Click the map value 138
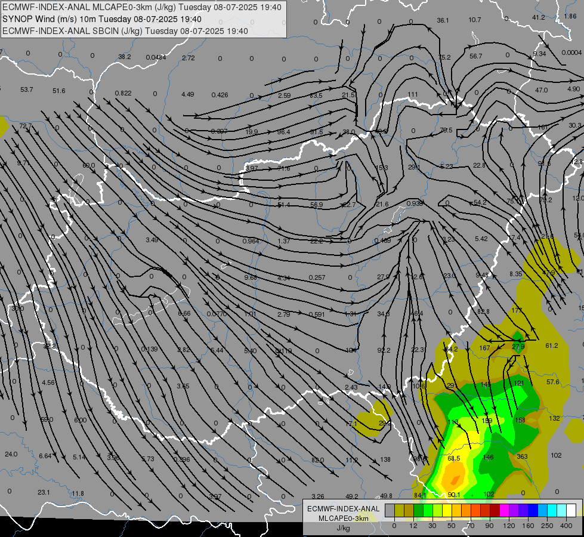 [x=385, y=459]
